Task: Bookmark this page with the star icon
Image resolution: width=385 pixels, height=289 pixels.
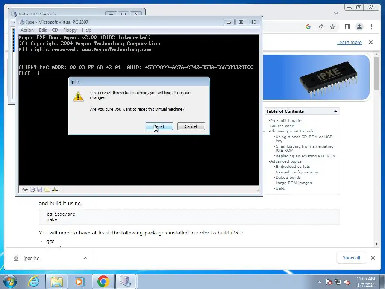Action: 332,27
